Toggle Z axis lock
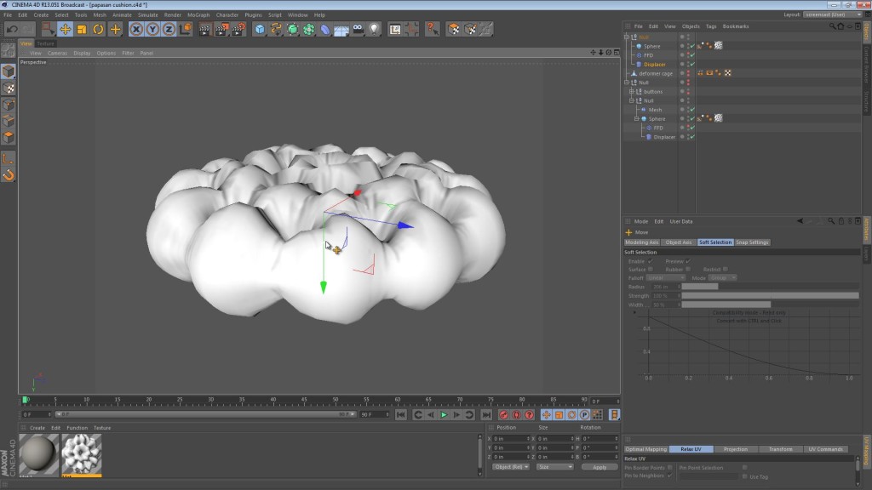The width and height of the screenshot is (872, 490). (169, 29)
